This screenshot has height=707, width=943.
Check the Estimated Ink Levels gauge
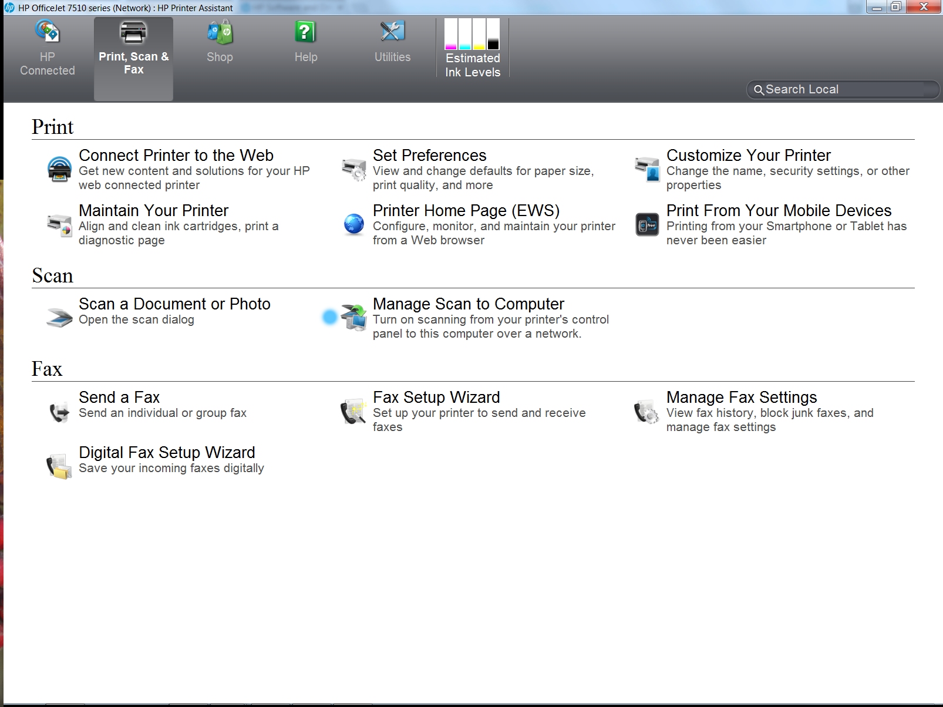[x=472, y=48]
